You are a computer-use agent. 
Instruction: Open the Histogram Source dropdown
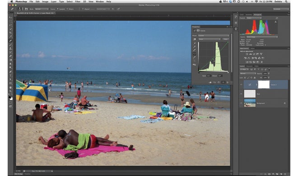262,37
